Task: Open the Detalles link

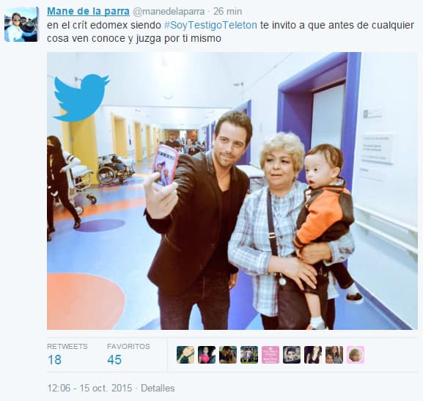Action: (158, 388)
